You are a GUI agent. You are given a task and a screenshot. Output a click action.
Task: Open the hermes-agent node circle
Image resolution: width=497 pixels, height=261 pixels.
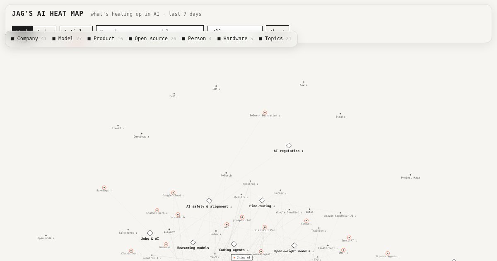[261, 251]
